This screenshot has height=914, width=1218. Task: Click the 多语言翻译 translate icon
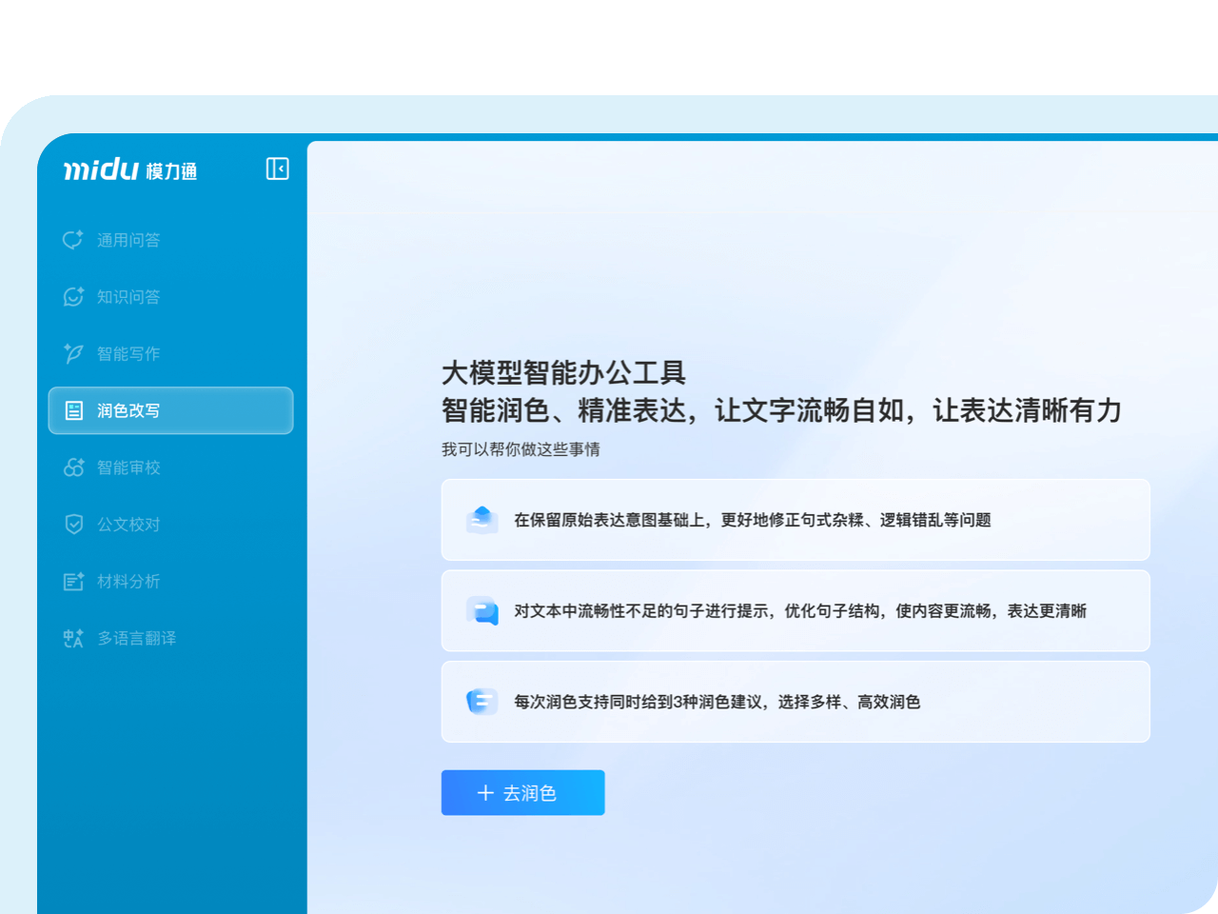click(x=73, y=638)
